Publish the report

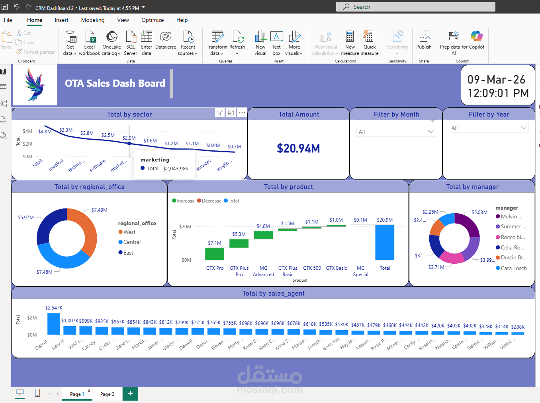pos(424,40)
